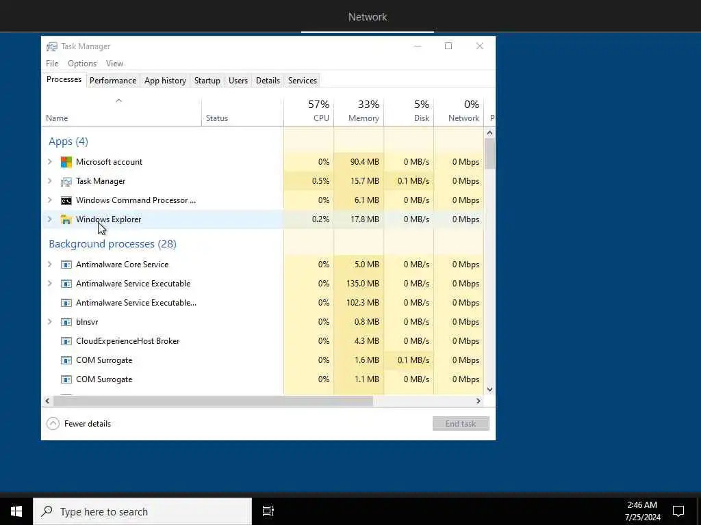Switch to the App history tab
The width and height of the screenshot is (701, 525).
coord(165,81)
